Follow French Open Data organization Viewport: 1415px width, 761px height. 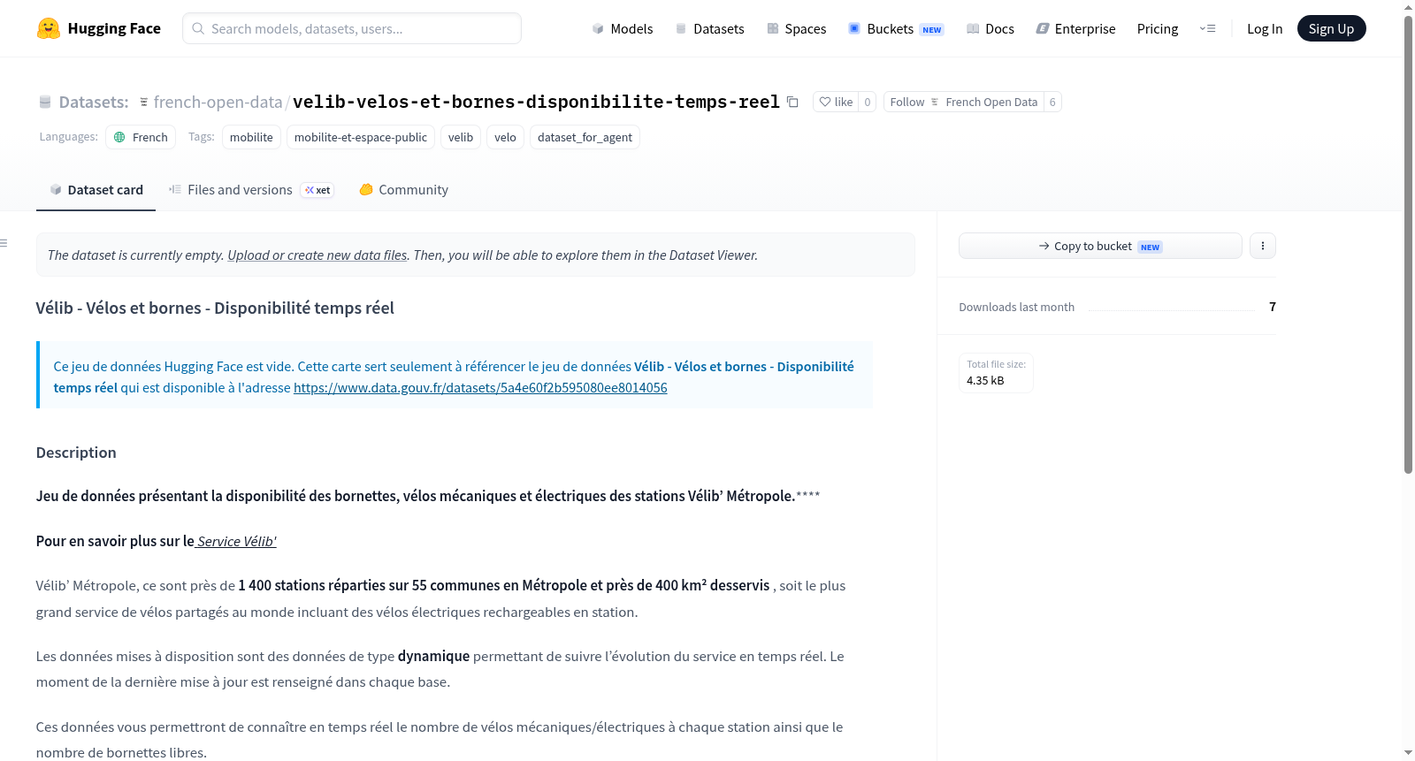pos(963,103)
